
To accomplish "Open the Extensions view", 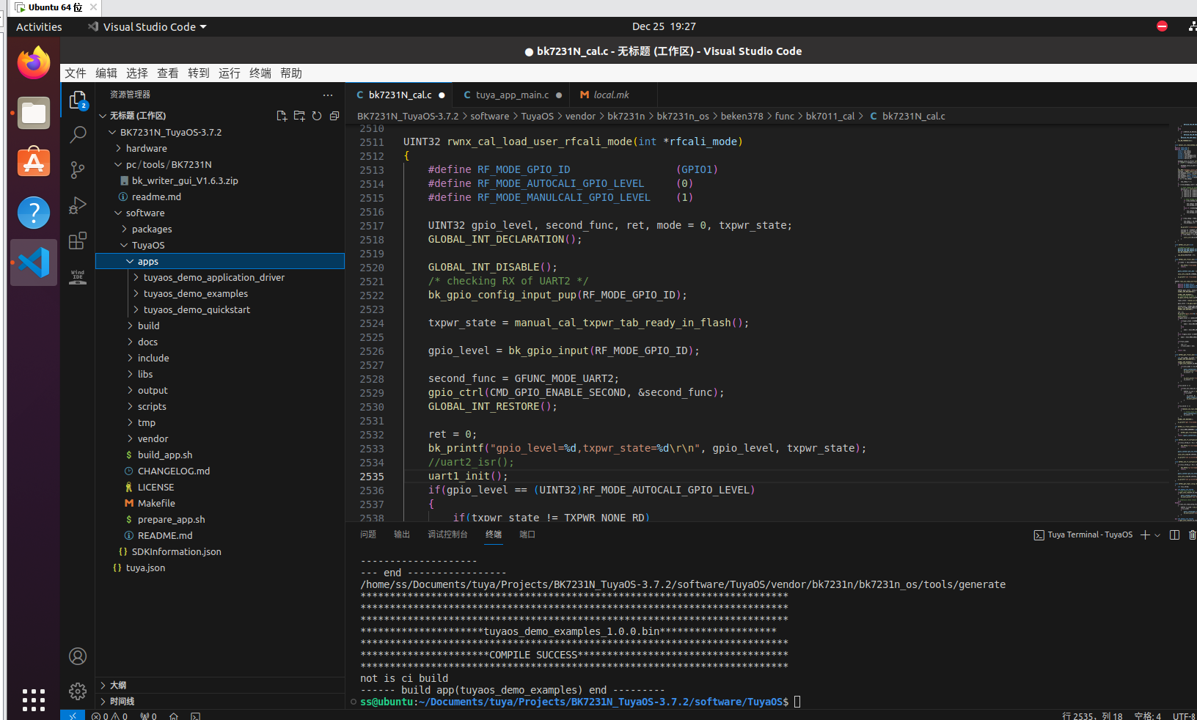I will pos(78,240).
